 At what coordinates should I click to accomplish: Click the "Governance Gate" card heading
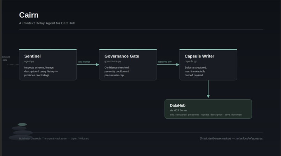tap(122, 56)
